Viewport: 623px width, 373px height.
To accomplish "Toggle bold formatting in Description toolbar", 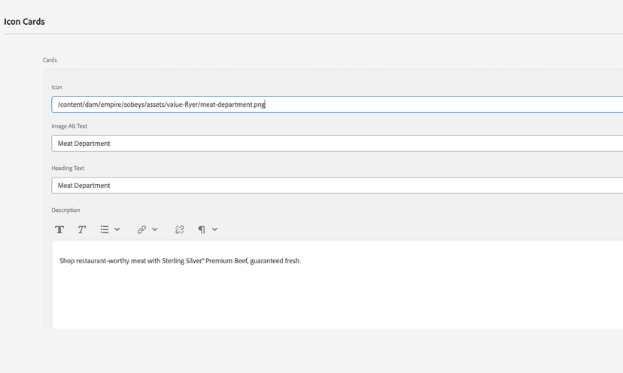I will pyautogui.click(x=59, y=229).
